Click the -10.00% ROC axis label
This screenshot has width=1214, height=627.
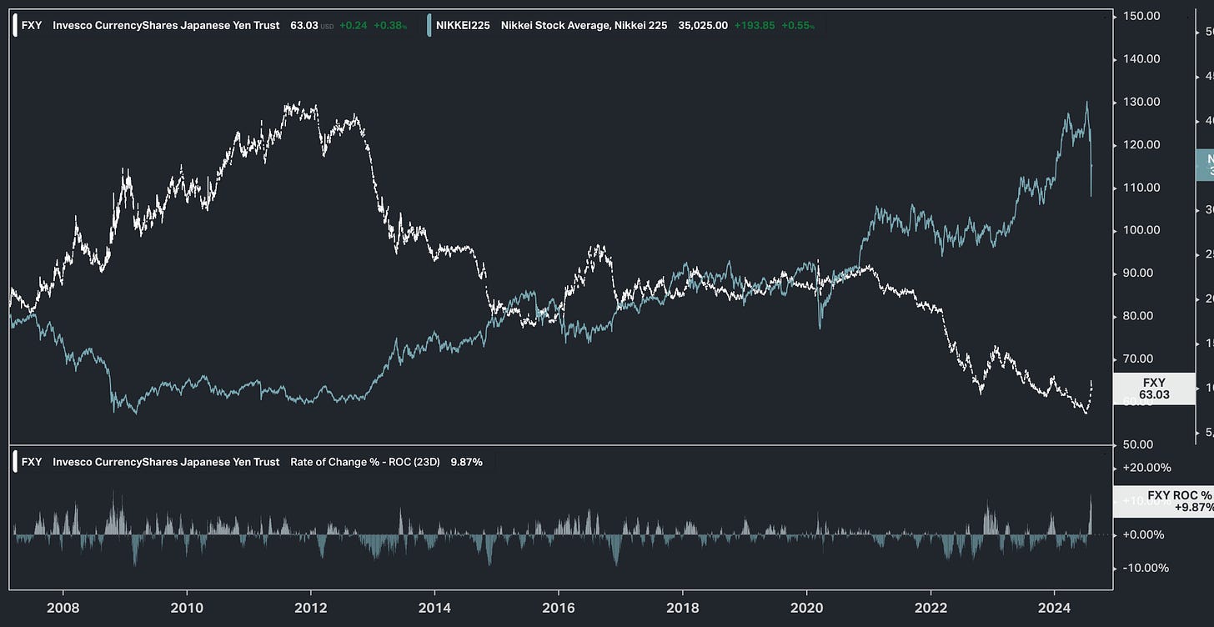tap(1146, 568)
